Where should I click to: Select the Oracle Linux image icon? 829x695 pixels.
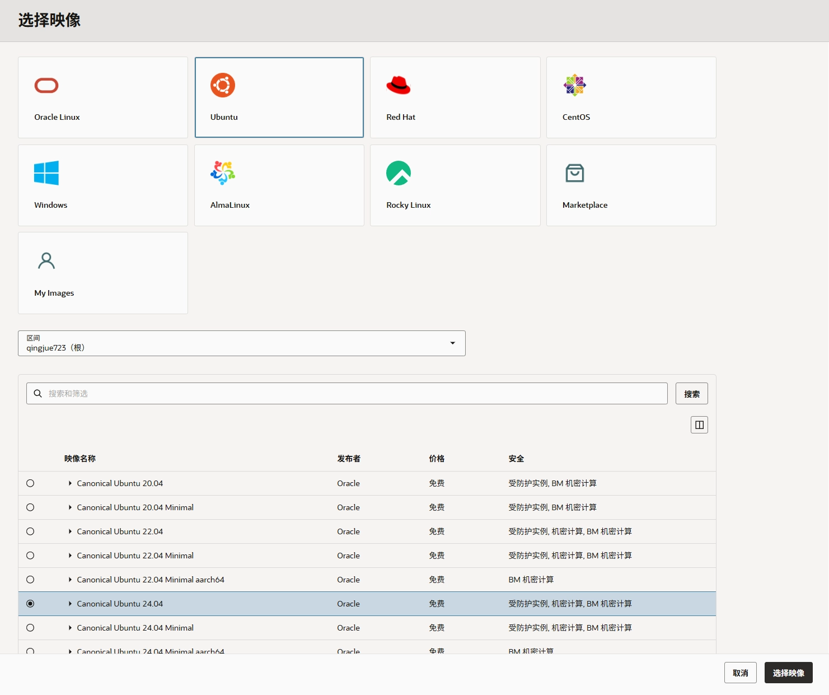tap(46, 86)
